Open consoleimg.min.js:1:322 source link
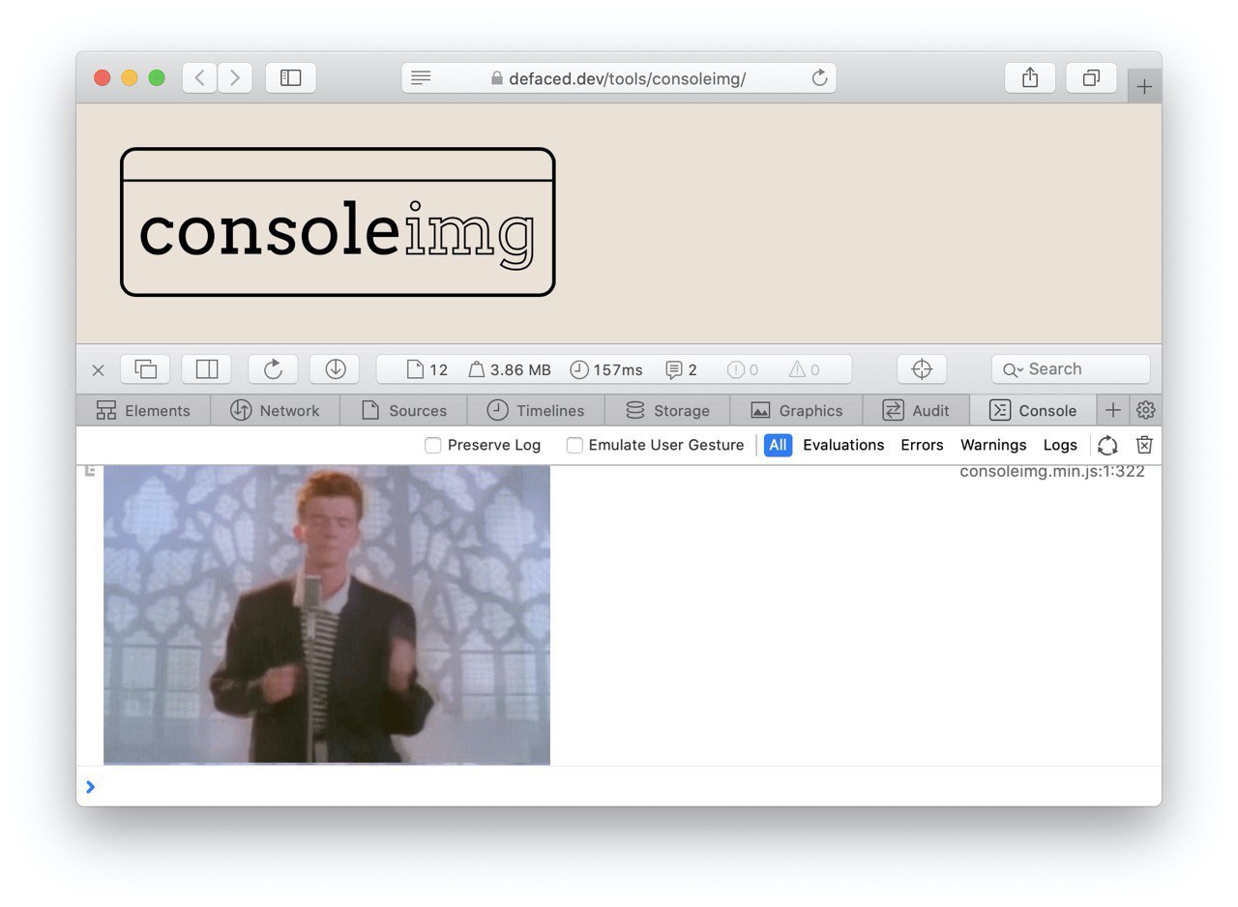 pos(1052,471)
